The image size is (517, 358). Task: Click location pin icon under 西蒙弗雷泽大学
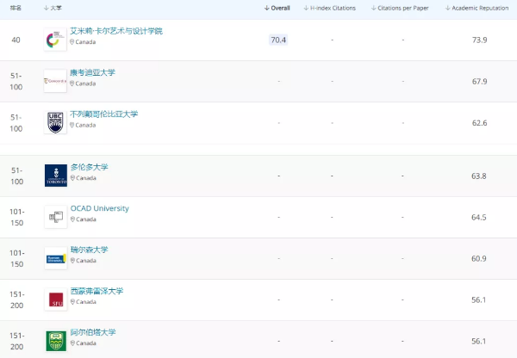click(x=72, y=302)
